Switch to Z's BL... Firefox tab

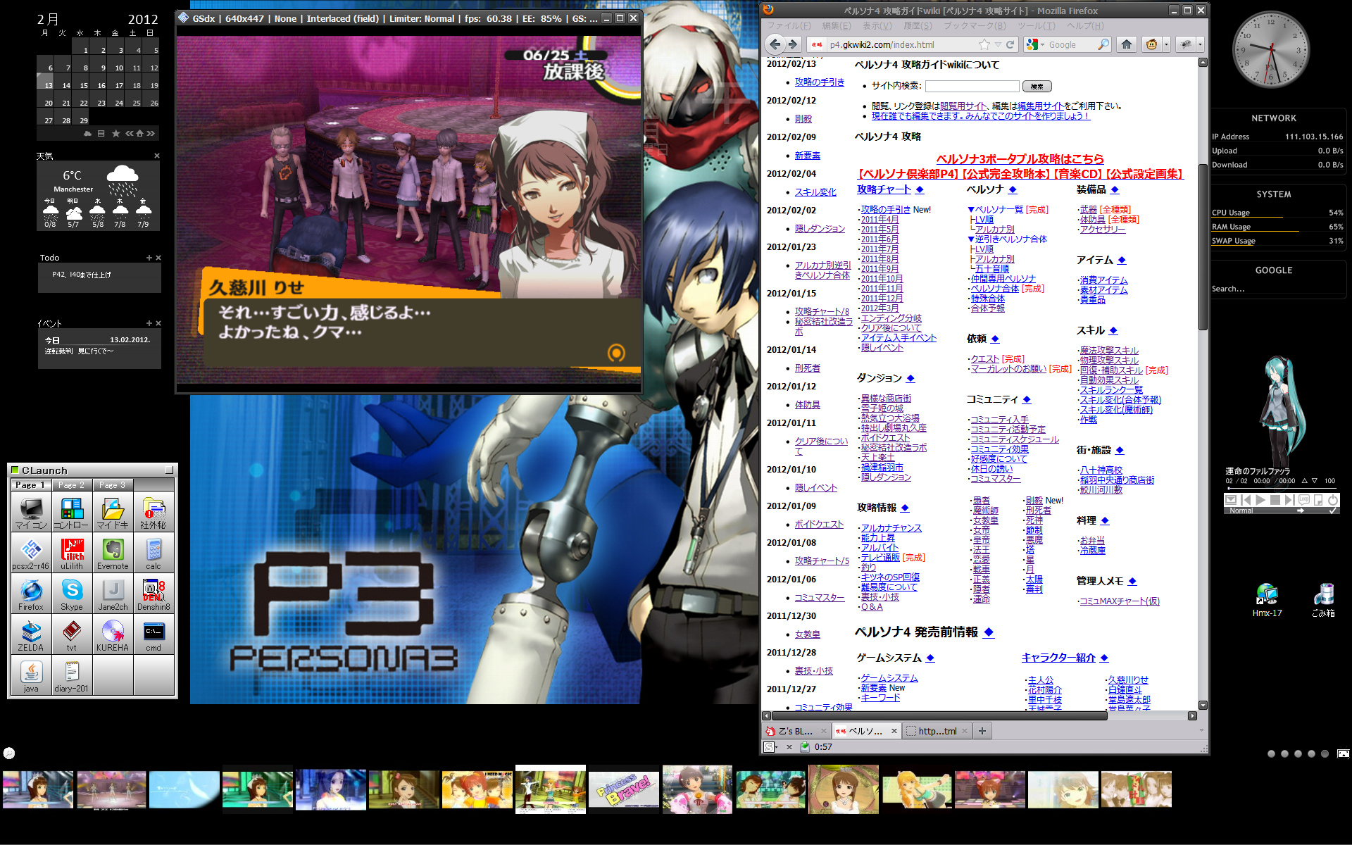tap(796, 731)
